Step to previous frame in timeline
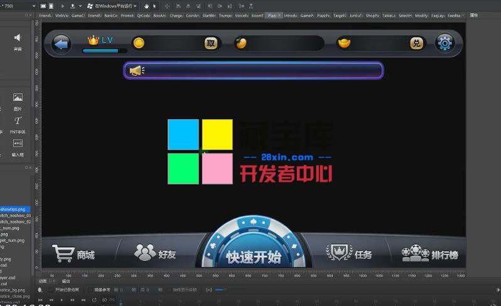Screen dimensions: 501x306 (x=51, y=300)
